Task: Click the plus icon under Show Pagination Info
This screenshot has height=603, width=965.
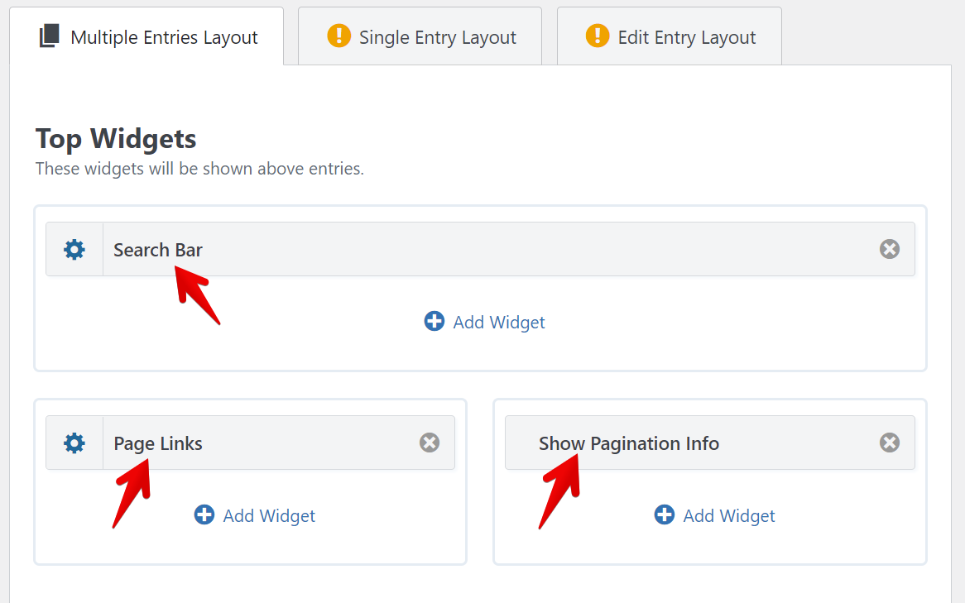Action: pos(665,515)
